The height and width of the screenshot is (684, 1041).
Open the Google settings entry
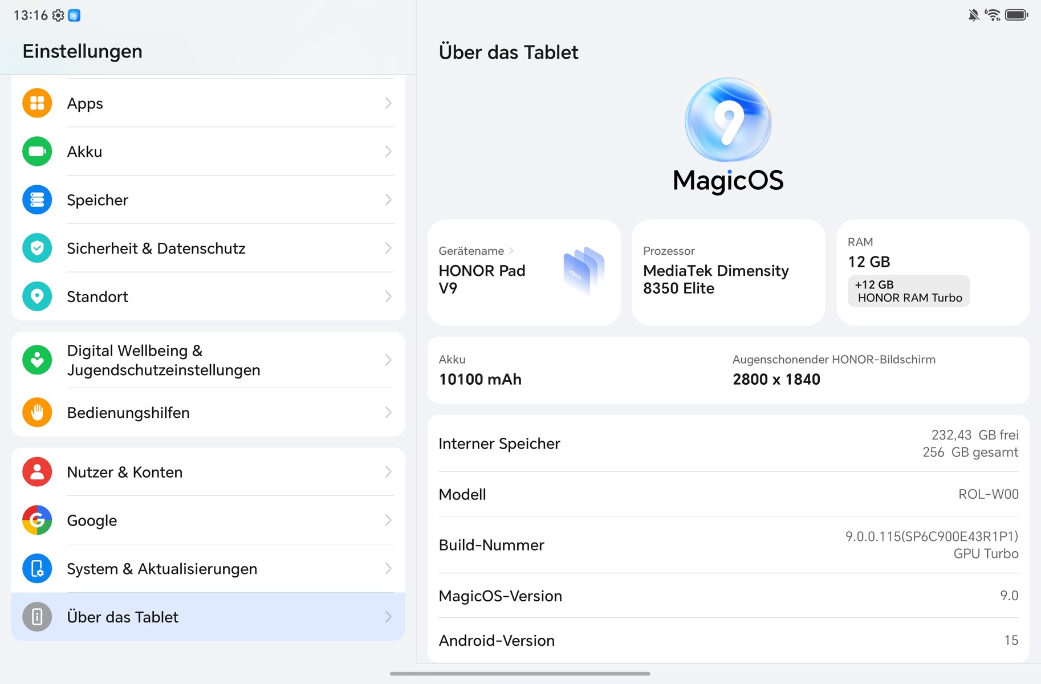pos(208,520)
